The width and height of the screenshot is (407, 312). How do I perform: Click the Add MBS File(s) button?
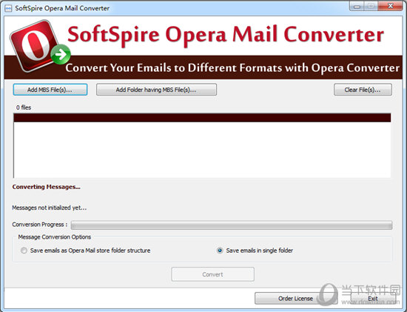[50, 90]
